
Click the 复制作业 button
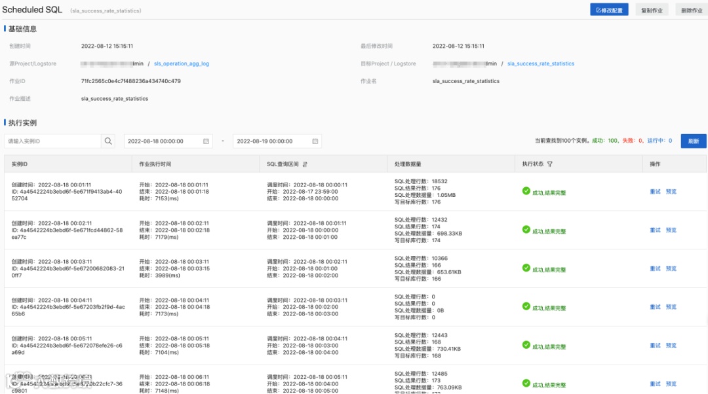pos(652,9)
